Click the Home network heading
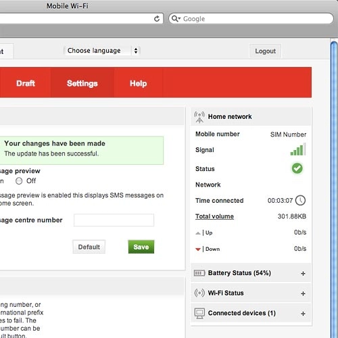This screenshot has width=338, height=338. coord(230,116)
